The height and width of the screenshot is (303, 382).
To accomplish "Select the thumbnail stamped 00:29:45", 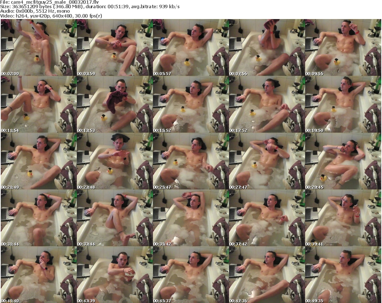I will click(343, 161).
